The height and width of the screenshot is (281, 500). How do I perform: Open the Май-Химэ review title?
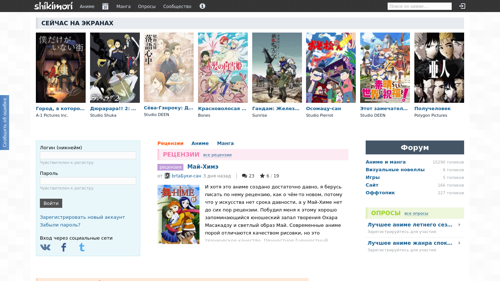(203, 167)
